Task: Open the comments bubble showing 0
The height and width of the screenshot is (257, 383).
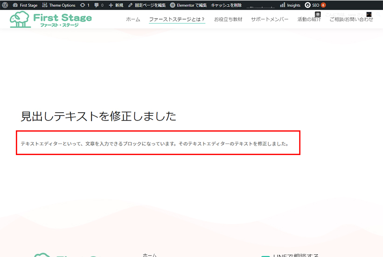Action: [x=99, y=5]
